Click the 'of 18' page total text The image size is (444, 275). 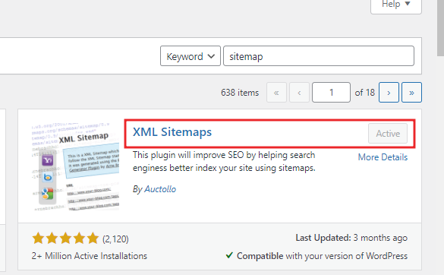click(x=365, y=93)
